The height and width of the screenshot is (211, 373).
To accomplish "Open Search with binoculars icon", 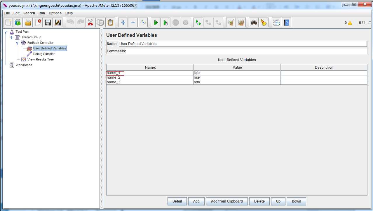I will click(x=254, y=23).
